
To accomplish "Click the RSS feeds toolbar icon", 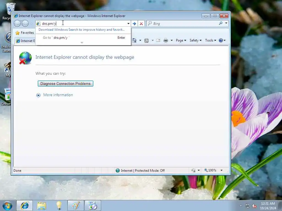I will (x=147, y=41).
